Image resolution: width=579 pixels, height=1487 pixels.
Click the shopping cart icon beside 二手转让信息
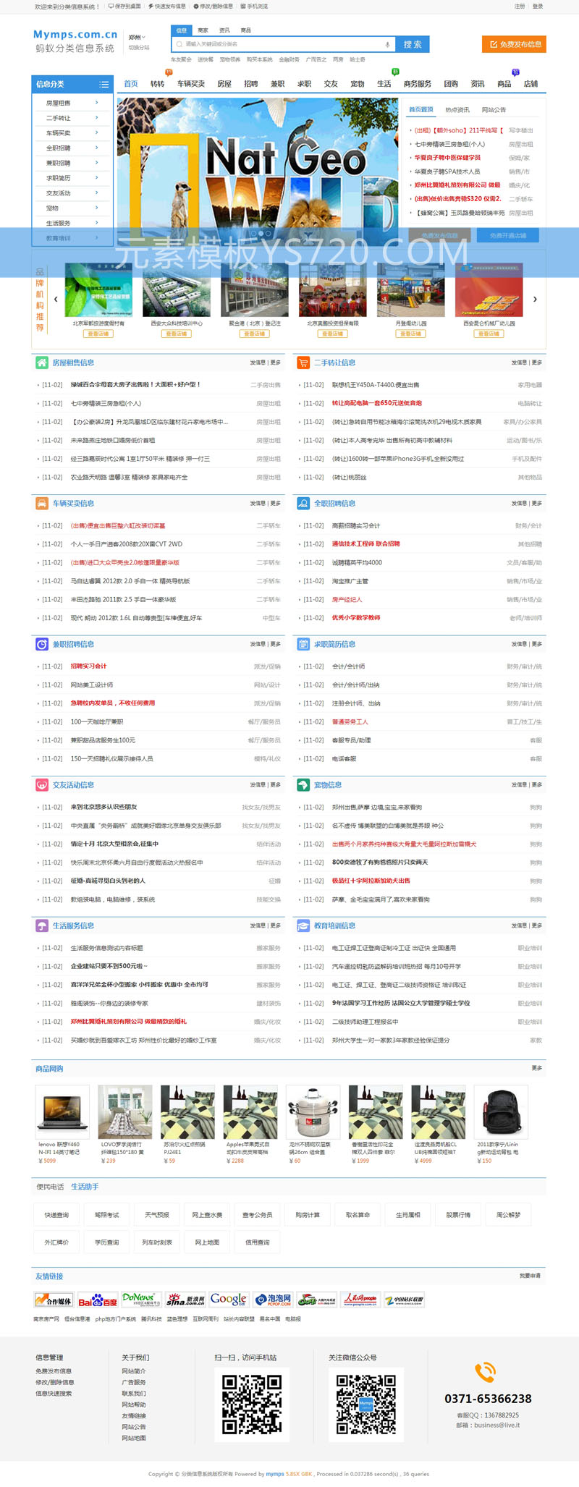[303, 363]
